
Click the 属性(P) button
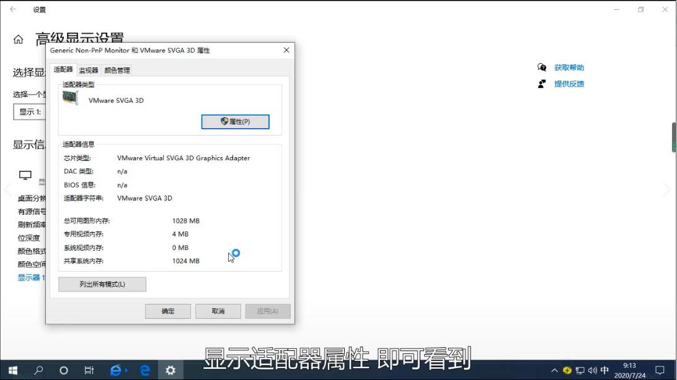click(236, 121)
